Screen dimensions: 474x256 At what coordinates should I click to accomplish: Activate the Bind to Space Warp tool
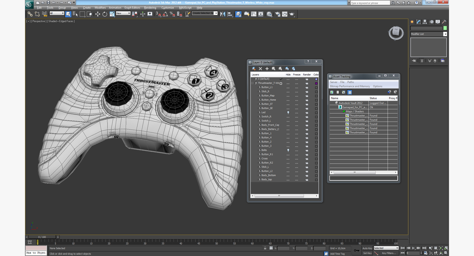coord(44,14)
